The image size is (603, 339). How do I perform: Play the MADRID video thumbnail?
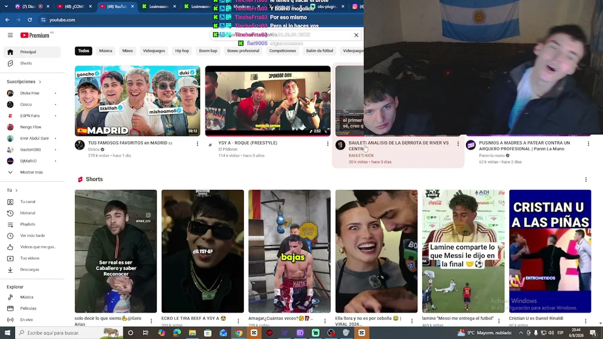138,101
